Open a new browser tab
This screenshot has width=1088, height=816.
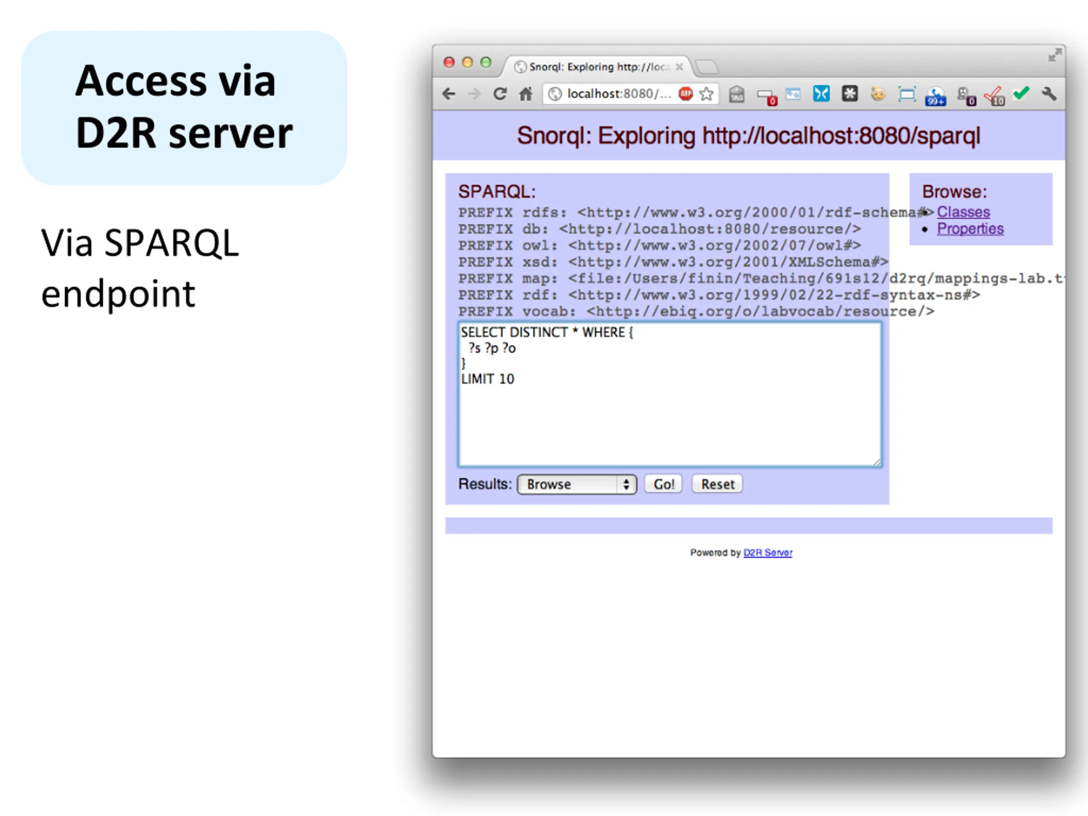click(x=707, y=67)
